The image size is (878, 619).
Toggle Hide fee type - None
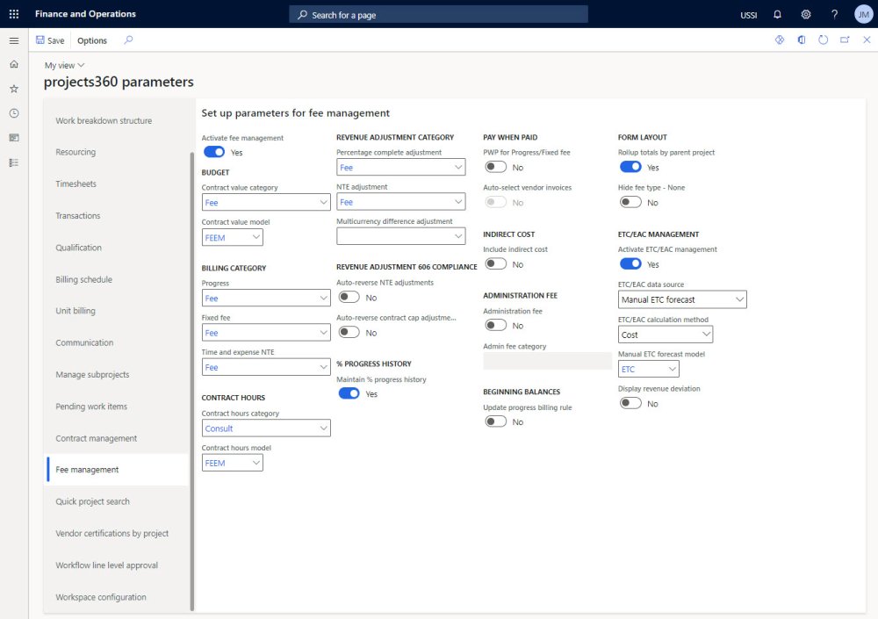pyautogui.click(x=630, y=202)
